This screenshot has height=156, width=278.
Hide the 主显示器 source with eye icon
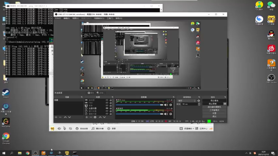[107, 108]
